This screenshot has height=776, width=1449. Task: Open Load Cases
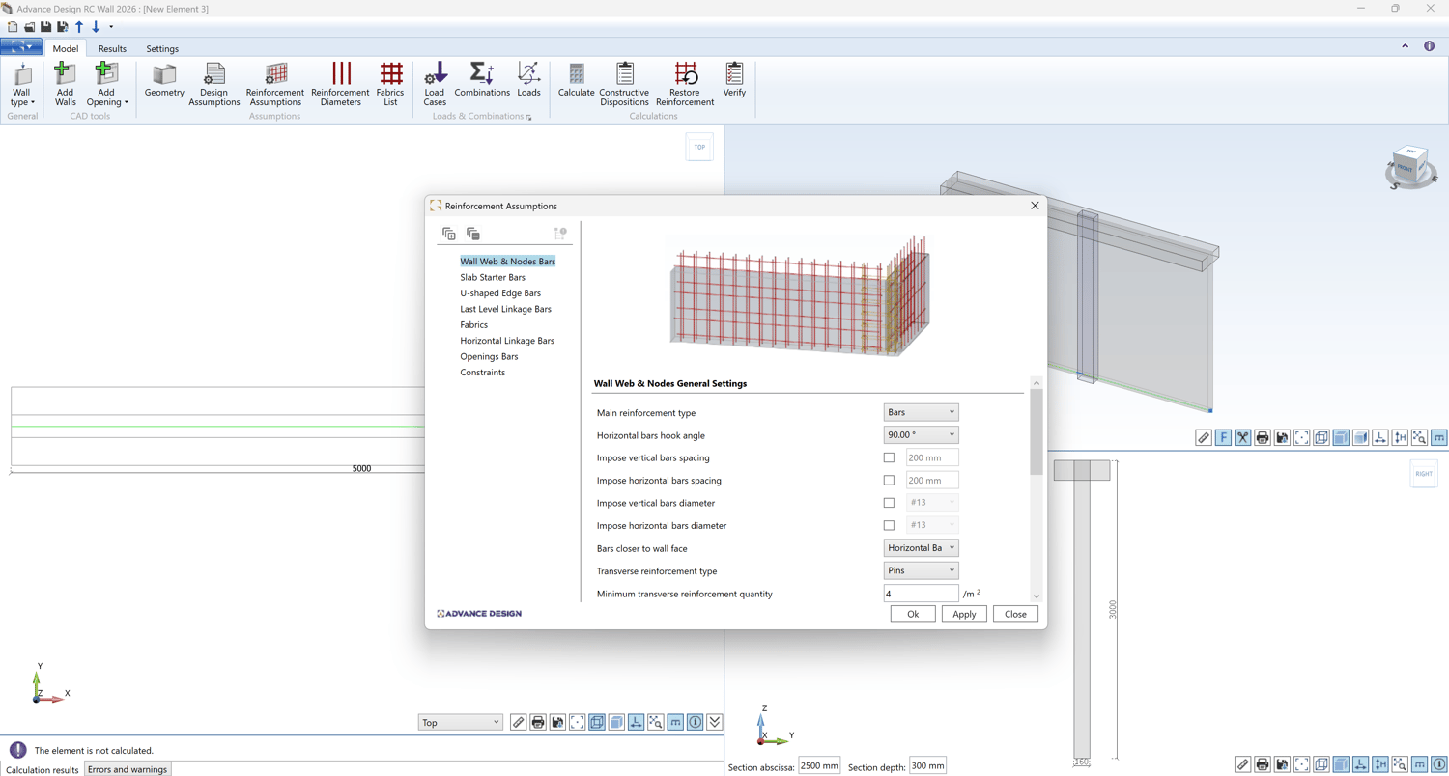pyautogui.click(x=435, y=85)
